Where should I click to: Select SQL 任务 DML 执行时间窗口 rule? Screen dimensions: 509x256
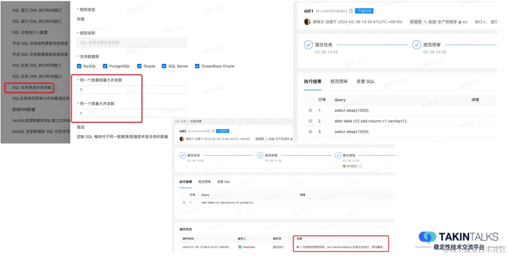[x=37, y=76]
